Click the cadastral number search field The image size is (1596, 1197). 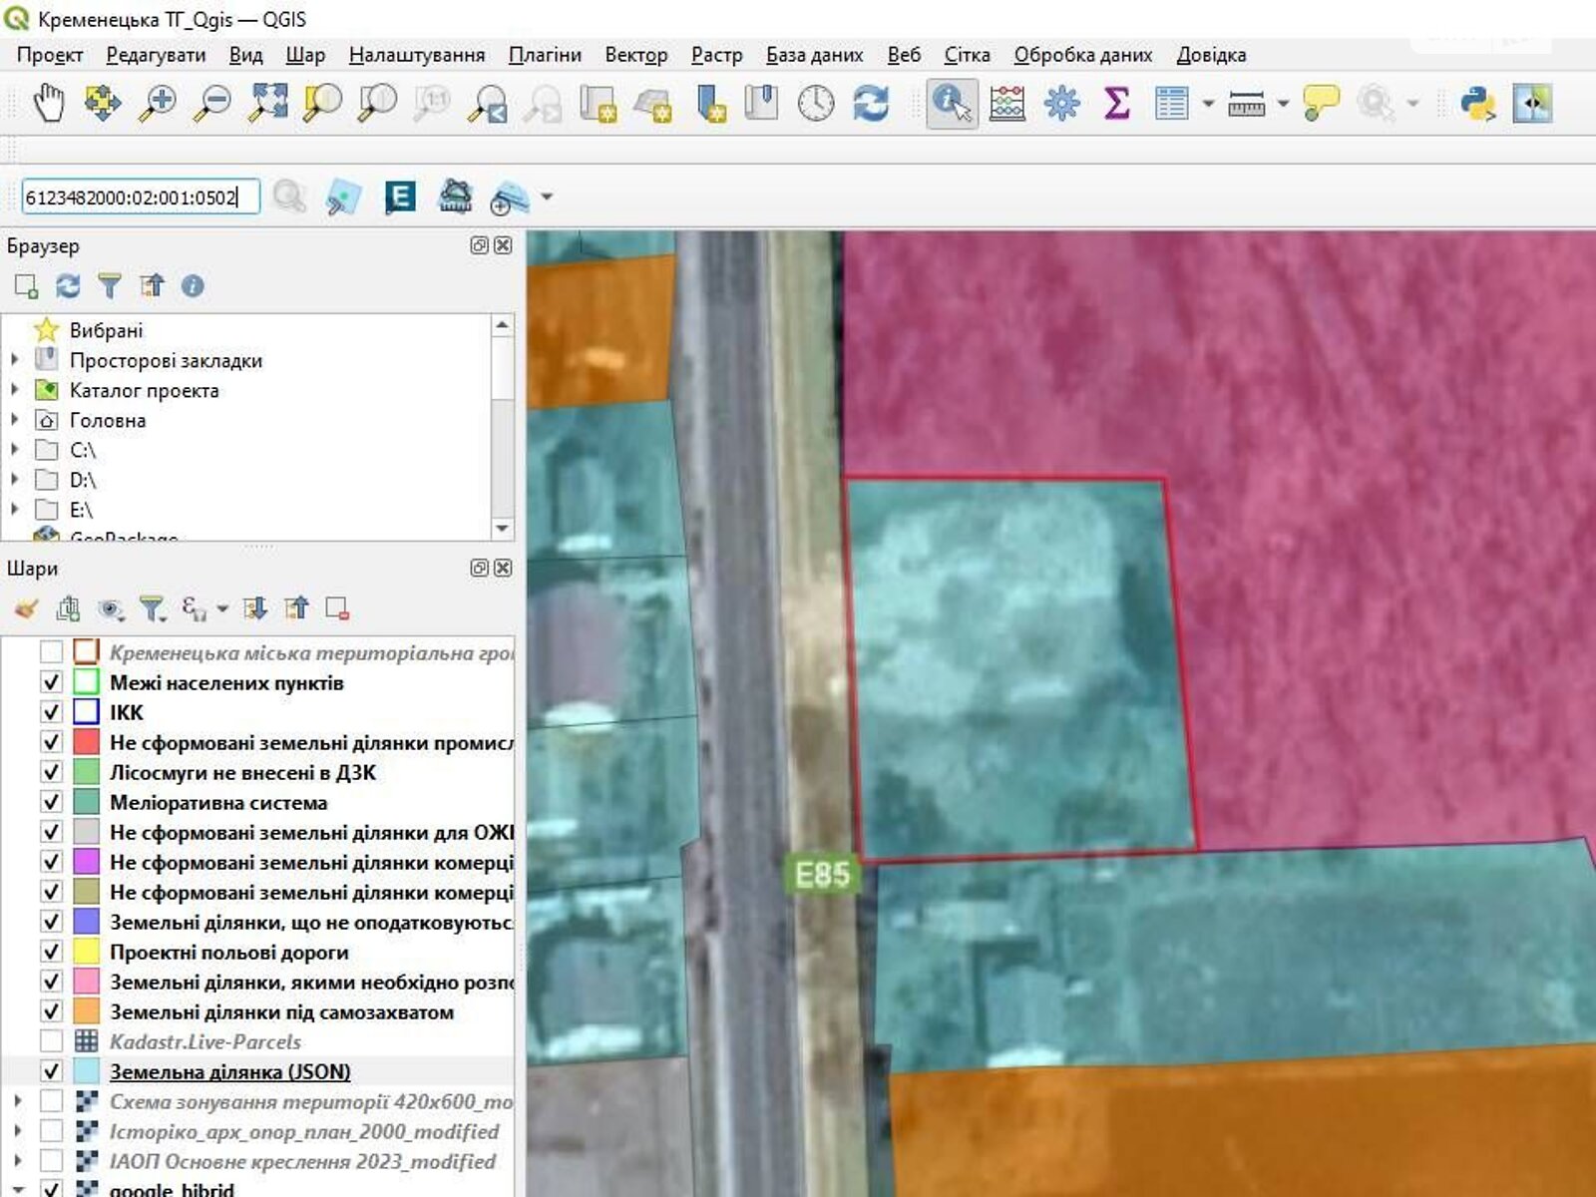pos(140,198)
